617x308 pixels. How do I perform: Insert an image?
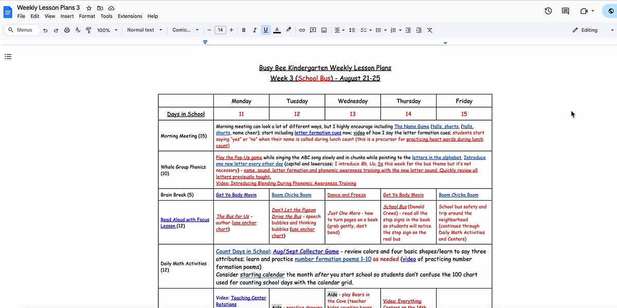tap(324, 30)
